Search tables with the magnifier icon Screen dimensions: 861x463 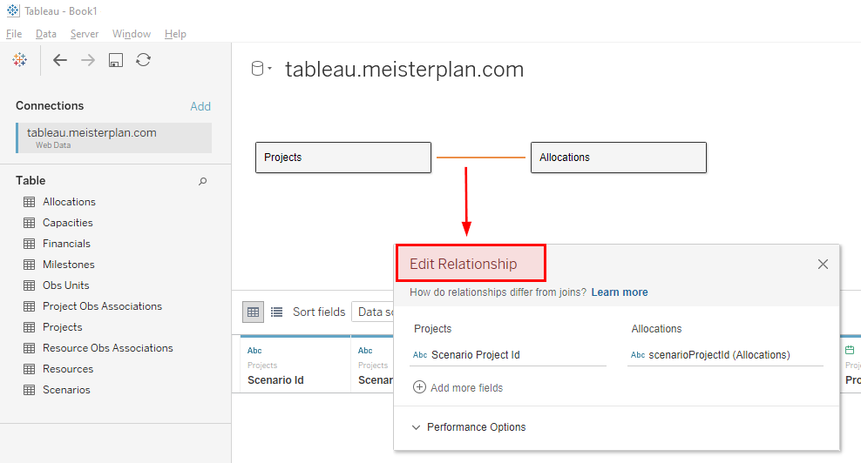[x=203, y=181]
